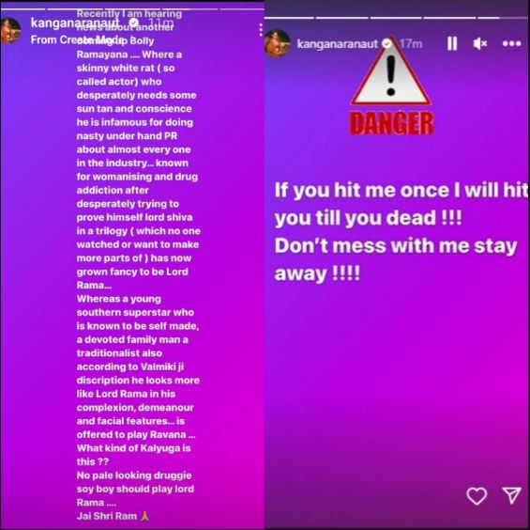The height and width of the screenshot is (530, 530).
Task: Like the story with heart icon
Action: 477,496
